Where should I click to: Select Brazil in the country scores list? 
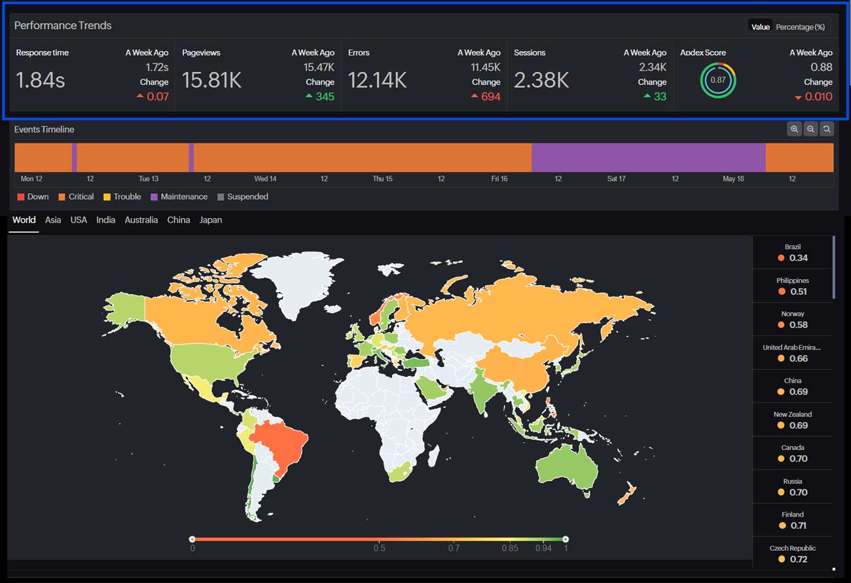793,252
